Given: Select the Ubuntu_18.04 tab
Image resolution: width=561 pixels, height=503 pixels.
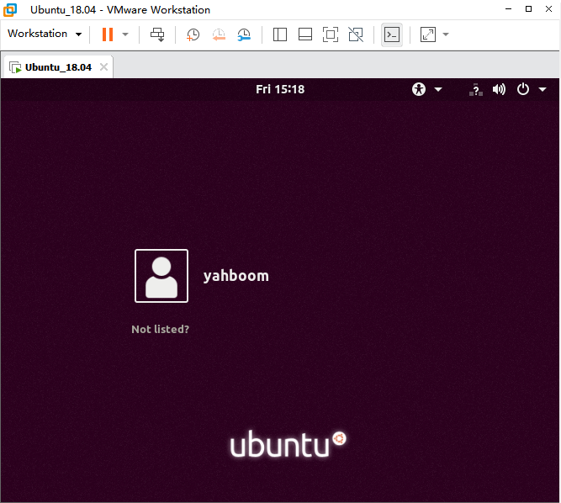Looking at the screenshot, I should (58, 67).
